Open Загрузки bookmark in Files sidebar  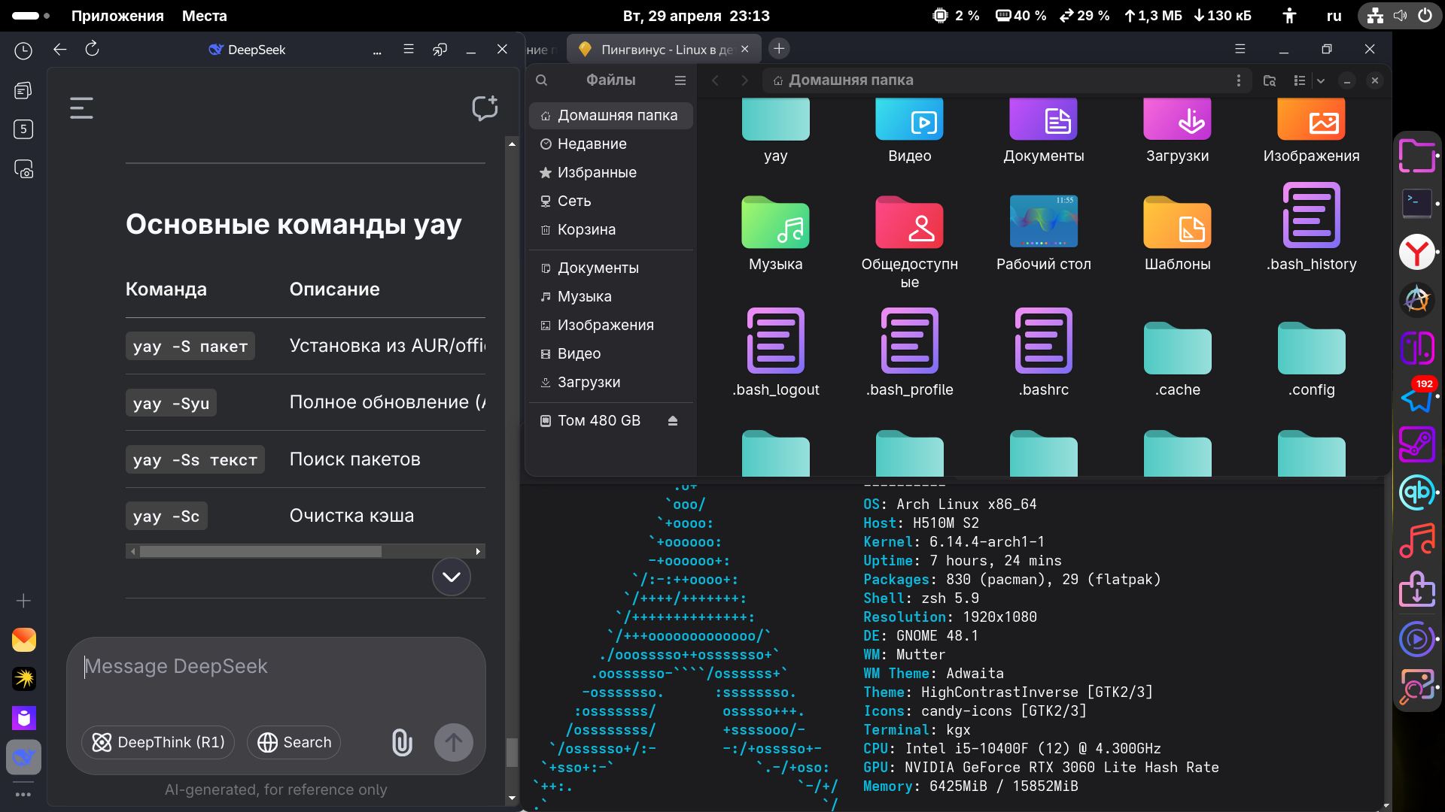[610, 383]
